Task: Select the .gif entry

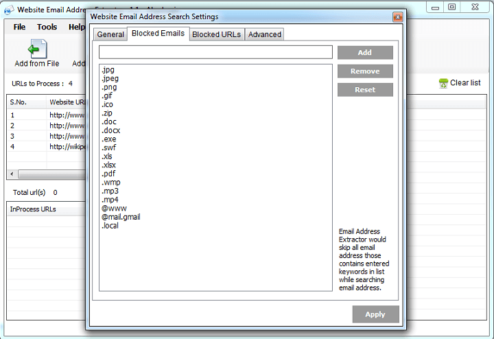Action: 107,96
